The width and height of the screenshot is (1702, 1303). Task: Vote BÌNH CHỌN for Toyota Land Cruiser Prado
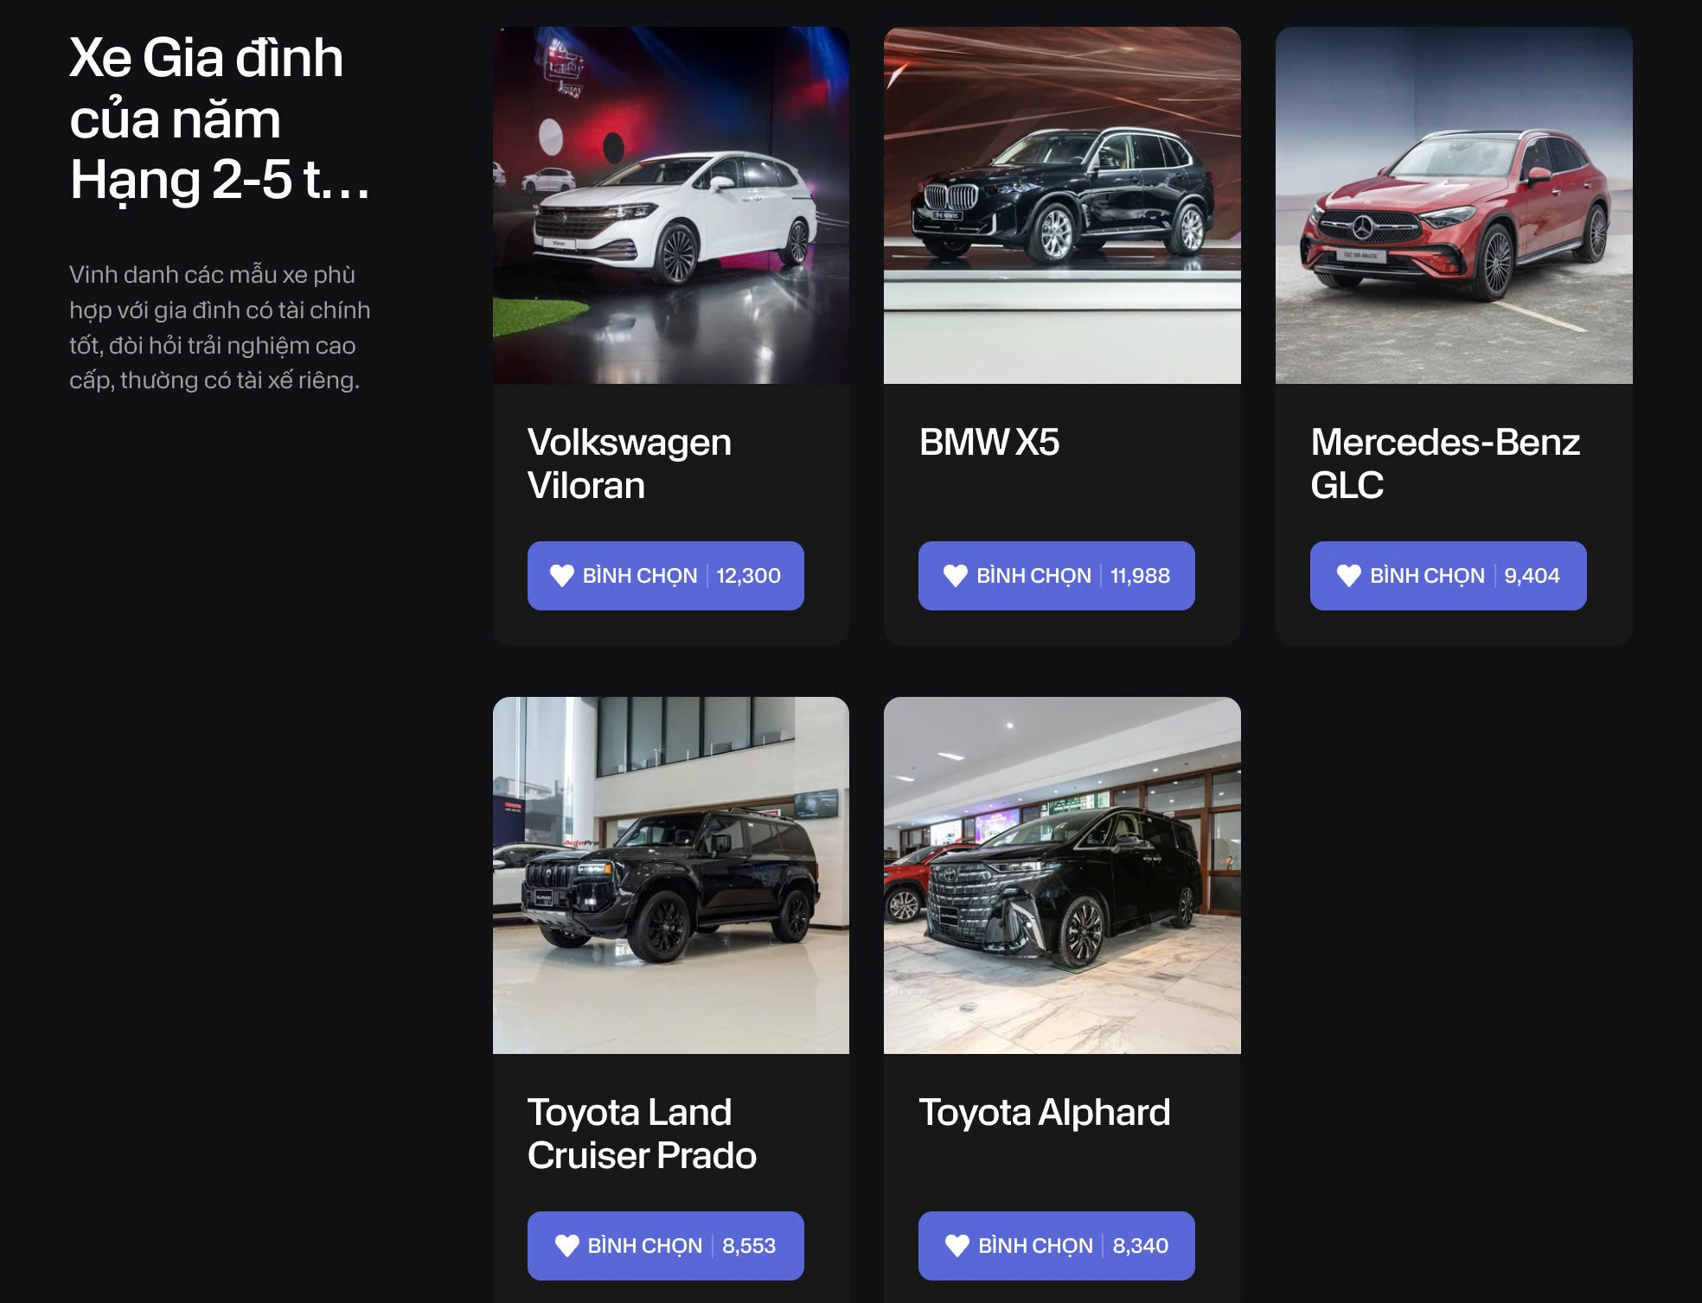point(666,1246)
